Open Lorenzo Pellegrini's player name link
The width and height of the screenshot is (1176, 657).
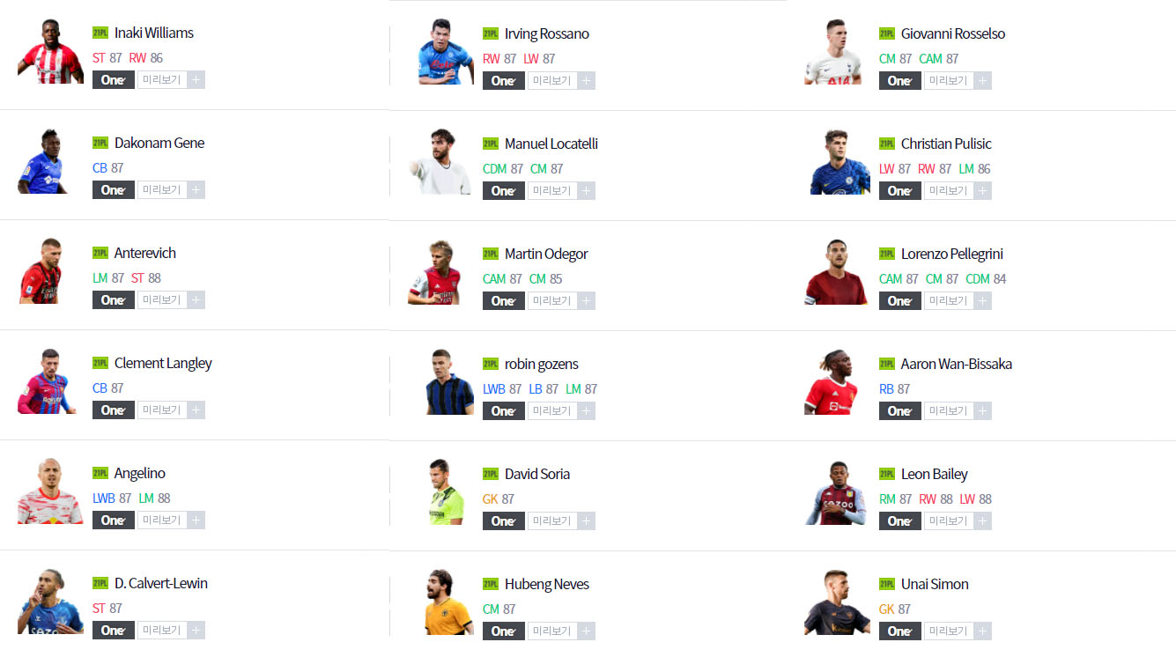click(x=952, y=254)
